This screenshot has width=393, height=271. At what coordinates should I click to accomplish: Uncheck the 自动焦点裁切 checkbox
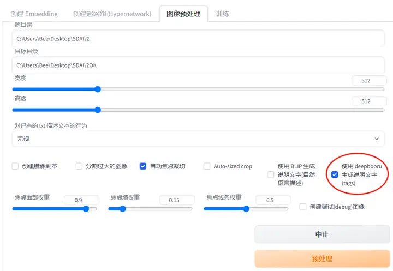coord(143,166)
